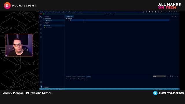Select the import.py editor tab
185x104 pixels.
click(x=69, y=16)
